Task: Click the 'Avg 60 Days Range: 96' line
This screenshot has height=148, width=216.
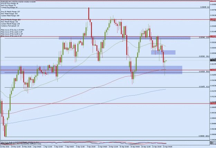Action: coord(10,3)
